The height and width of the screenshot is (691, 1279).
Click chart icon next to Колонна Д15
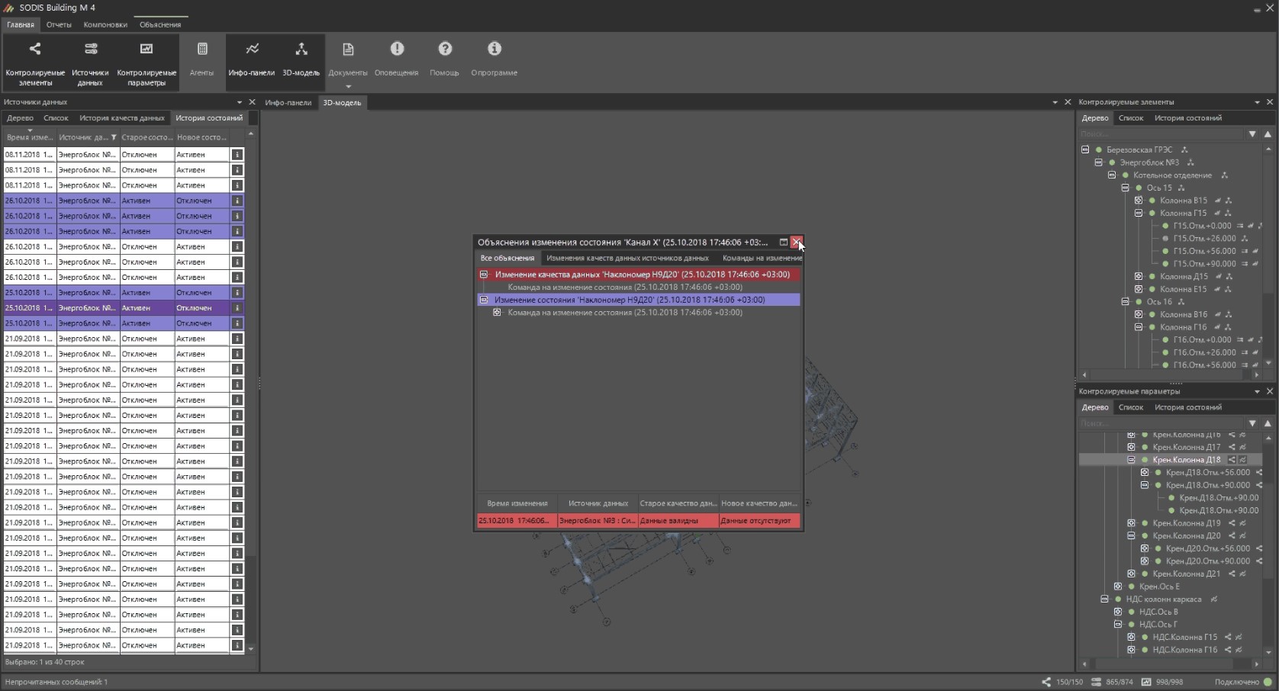tap(1218, 277)
